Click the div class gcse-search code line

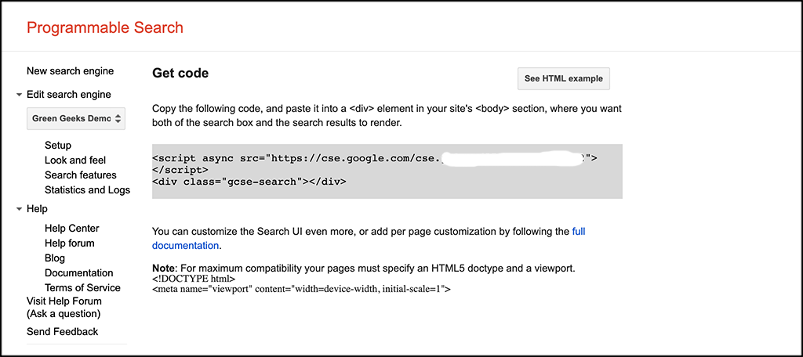pyautogui.click(x=249, y=181)
